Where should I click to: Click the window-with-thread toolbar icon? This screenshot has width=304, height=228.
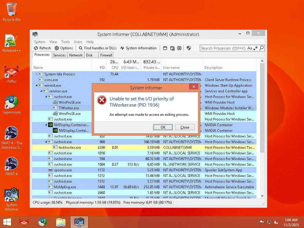point(172,48)
